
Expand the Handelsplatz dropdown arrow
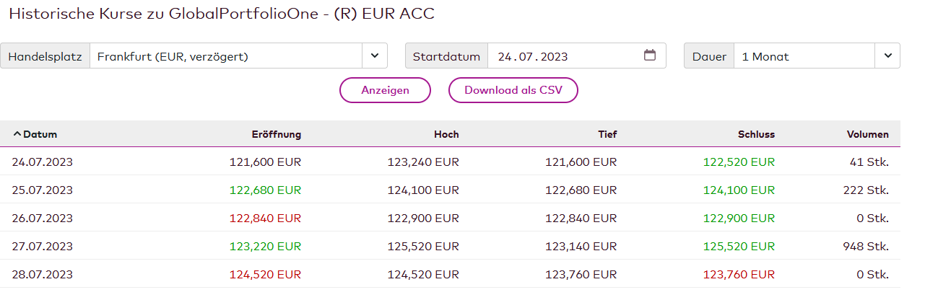tap(374, 56)
